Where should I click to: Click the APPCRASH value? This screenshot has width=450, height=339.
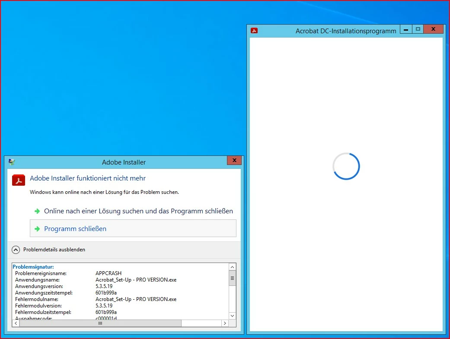[109, 273]
